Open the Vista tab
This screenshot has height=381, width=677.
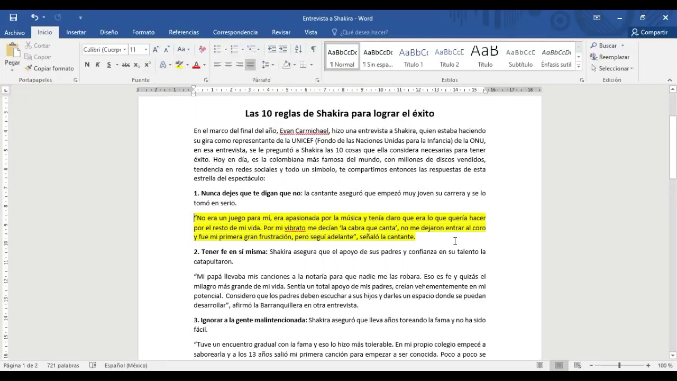click(x=311, y=32)
